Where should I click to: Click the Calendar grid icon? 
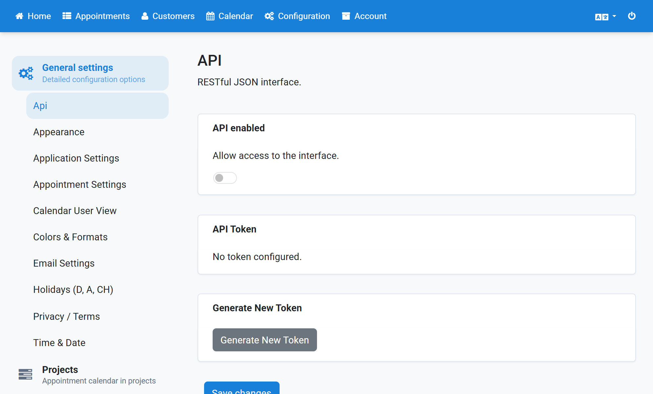[x=210, y=16]
